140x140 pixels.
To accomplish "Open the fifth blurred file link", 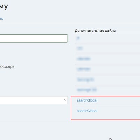I will point(85,79).
